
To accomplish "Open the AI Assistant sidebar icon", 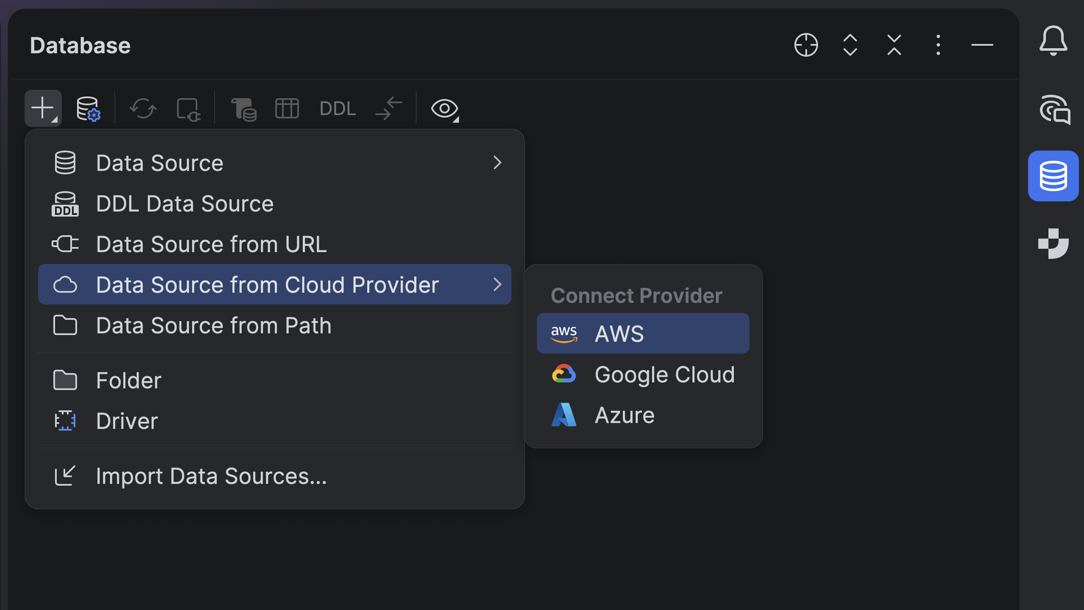I will [1054, 110].
